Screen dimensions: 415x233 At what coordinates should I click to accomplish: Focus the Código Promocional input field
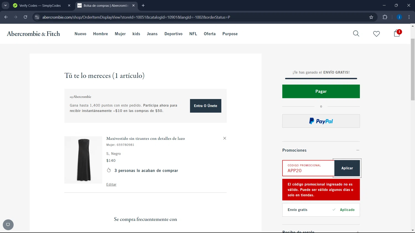coord(308,168)
